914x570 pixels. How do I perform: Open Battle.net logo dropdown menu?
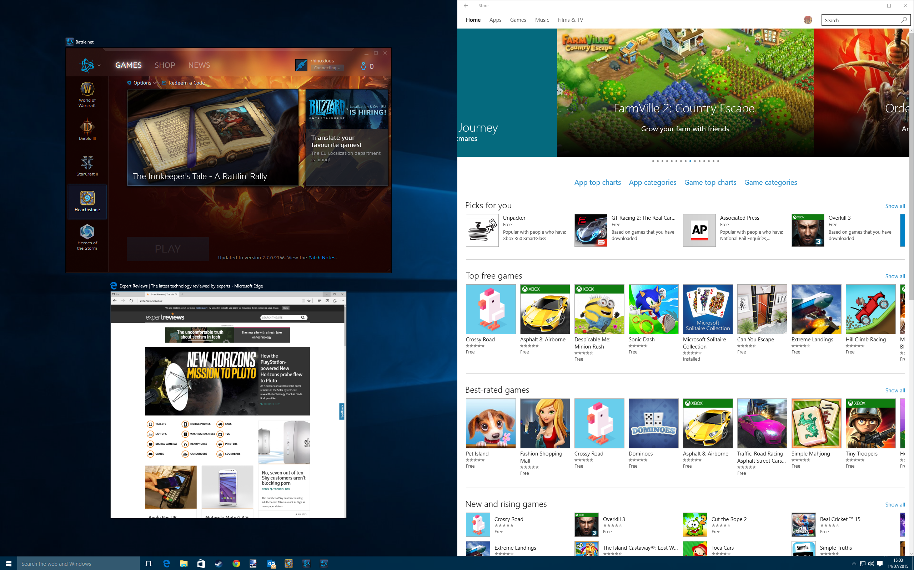pyautogui.click(x=91, y=65)
